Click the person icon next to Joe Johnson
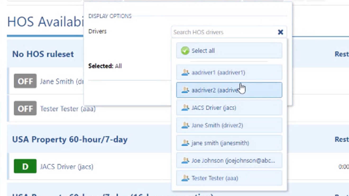 [x=185, y=161]
